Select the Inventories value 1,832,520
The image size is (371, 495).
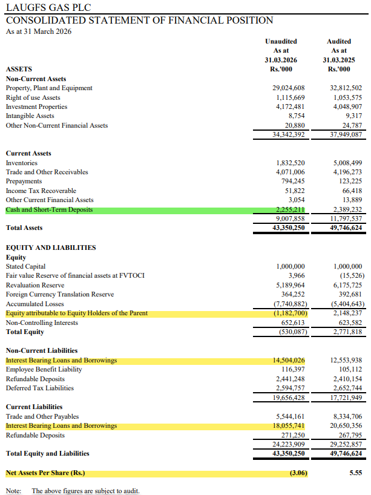coord(291,163)
